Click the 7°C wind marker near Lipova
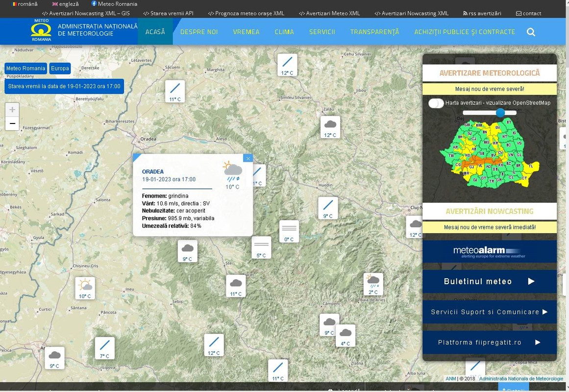 click(105, 348)
